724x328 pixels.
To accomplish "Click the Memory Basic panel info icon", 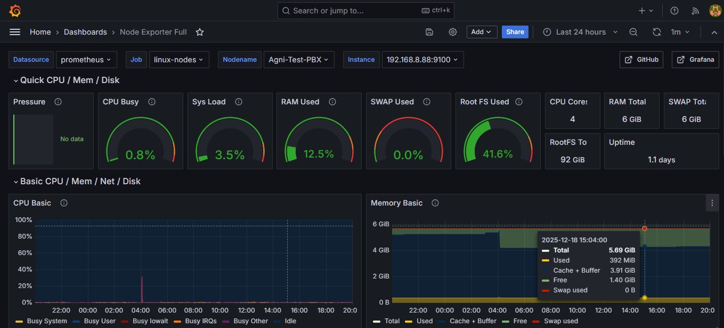I will (x=435, y=203).
